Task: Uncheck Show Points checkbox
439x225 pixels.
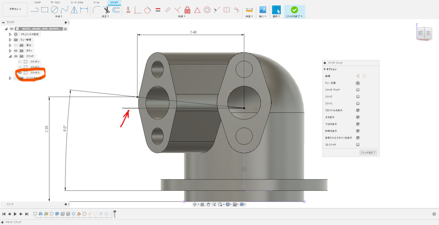Action: [x=358, y=117]
